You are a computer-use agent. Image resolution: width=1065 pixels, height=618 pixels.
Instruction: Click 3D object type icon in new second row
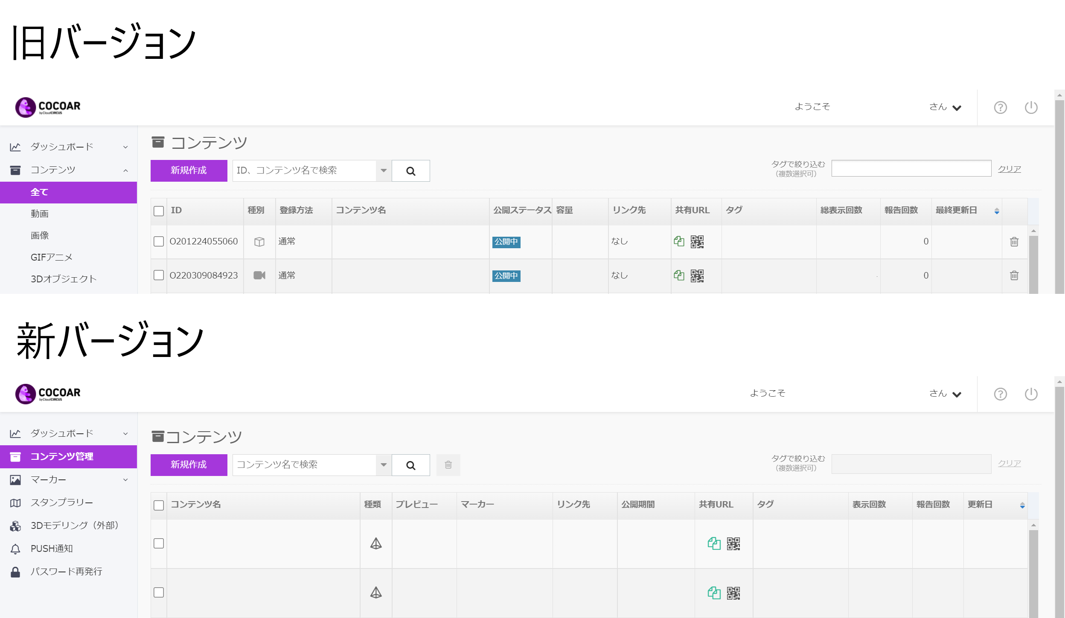click(376, 592)
